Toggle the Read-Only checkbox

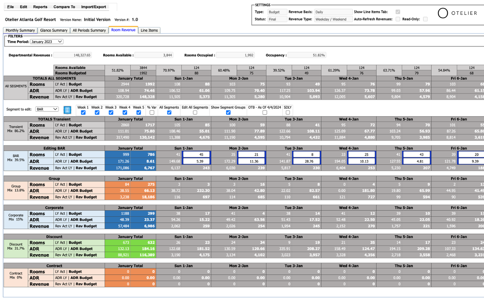pyautogui.click(x=425, y=19)
